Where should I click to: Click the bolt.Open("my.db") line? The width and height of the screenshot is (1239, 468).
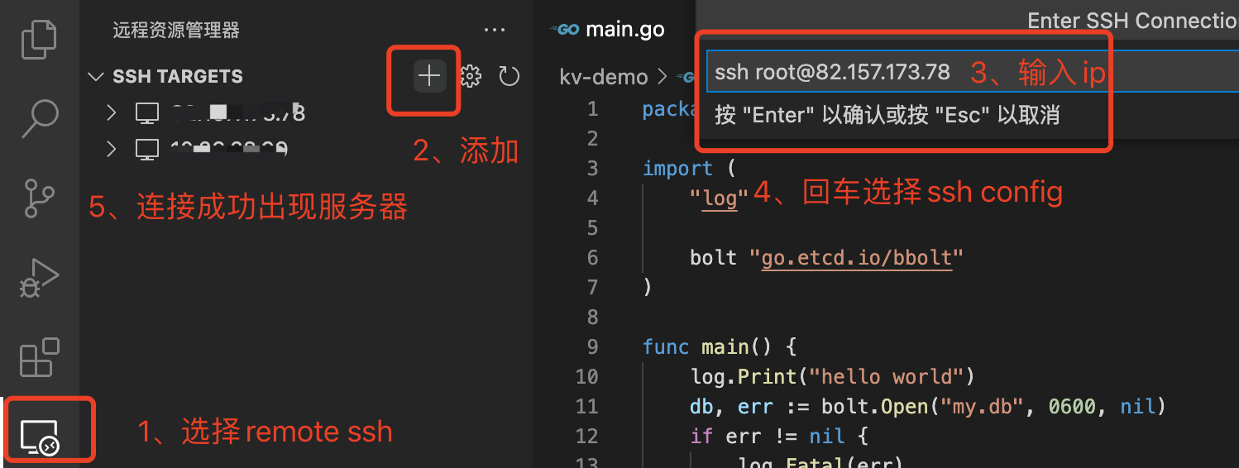(x=927, y=406)
